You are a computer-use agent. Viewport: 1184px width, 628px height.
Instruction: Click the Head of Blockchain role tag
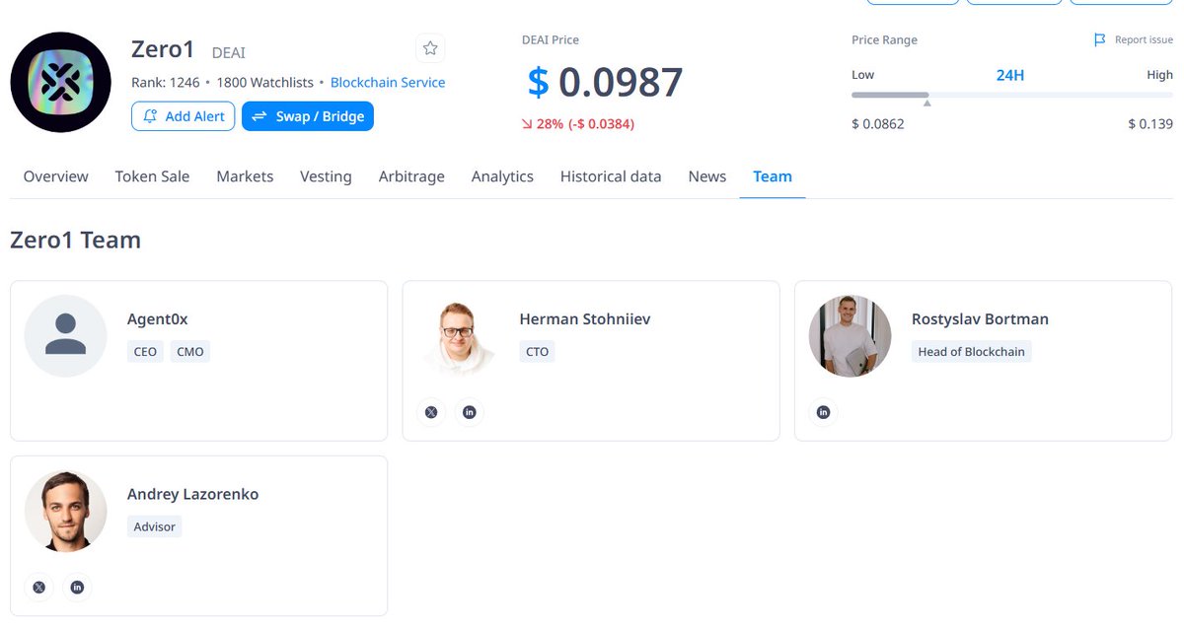972,352
